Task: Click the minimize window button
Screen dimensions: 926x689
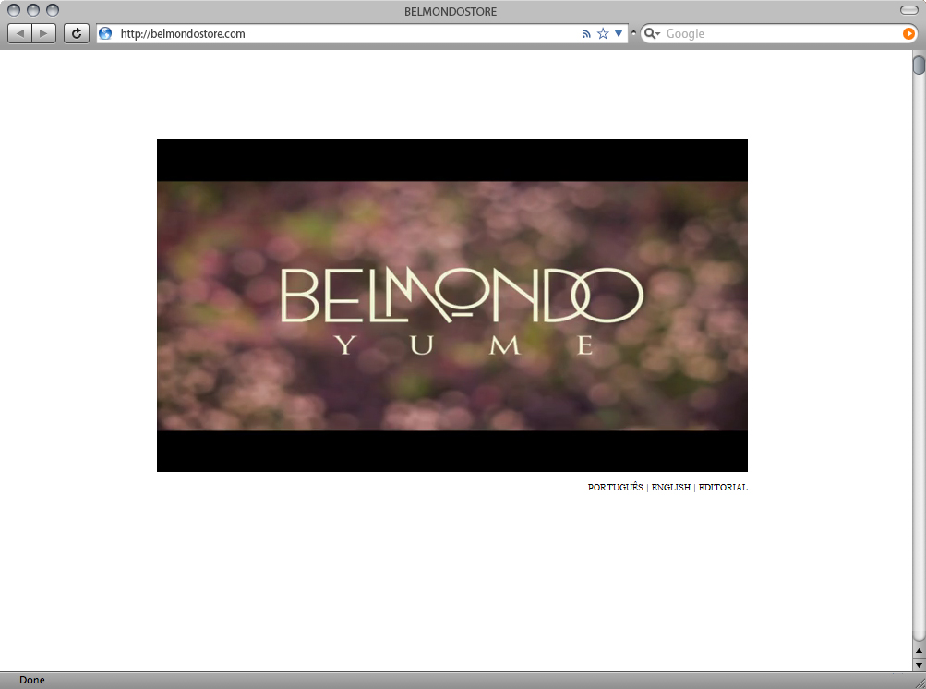Action: tap(33, 10)
